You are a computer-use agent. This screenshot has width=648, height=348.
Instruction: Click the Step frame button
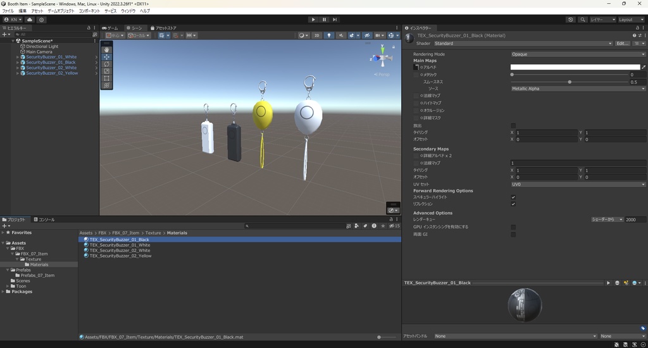coord(335,20)
